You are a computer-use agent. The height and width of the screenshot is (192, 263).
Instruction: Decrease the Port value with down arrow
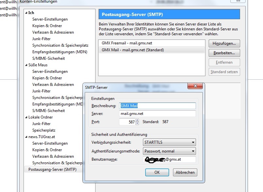coord(137,123)
